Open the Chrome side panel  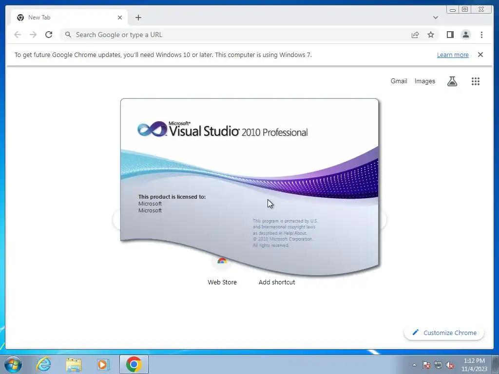click(450, 35)
